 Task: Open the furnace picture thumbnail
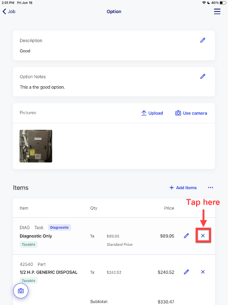click(x=36, y=146)
